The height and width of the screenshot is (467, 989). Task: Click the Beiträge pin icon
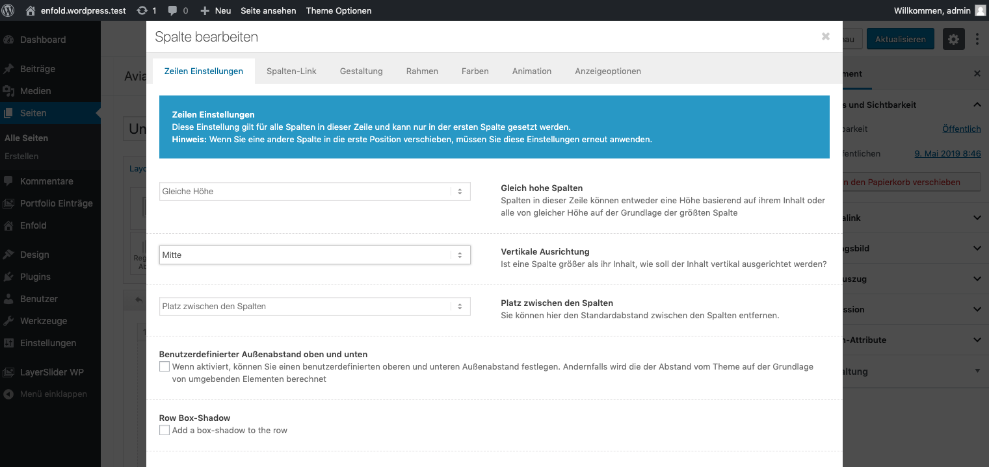(8, 69)
